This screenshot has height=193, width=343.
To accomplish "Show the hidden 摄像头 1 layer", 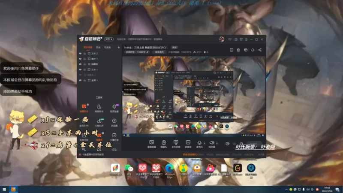I will click(x=80, y=75).
